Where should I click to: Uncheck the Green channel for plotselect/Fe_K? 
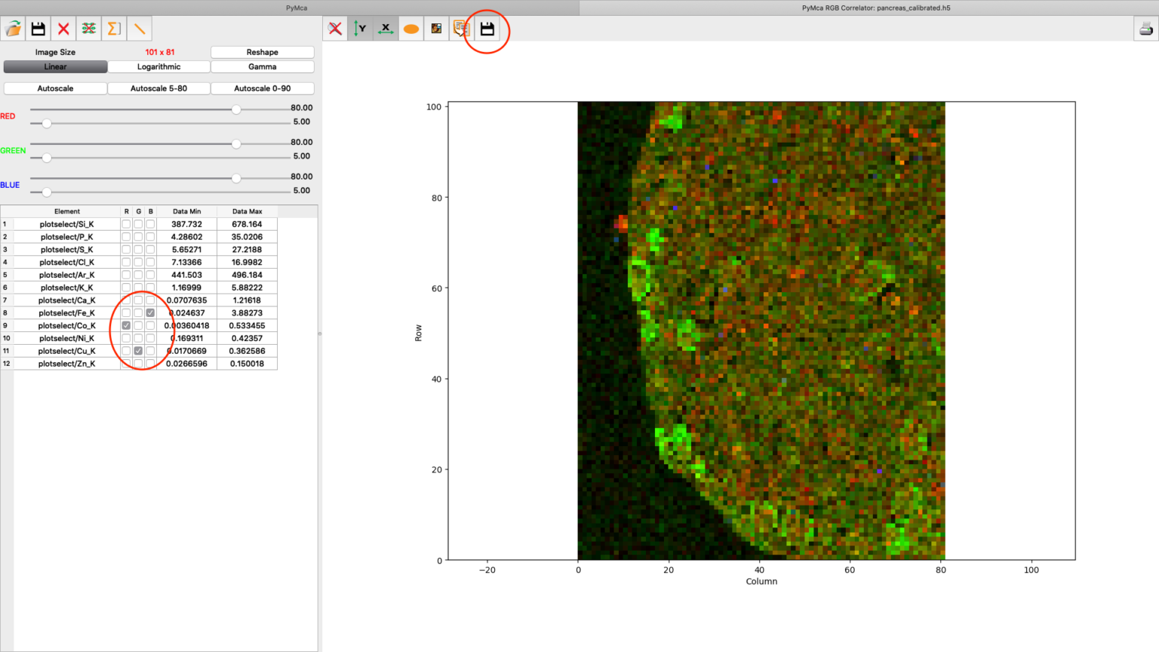point(138,312)
